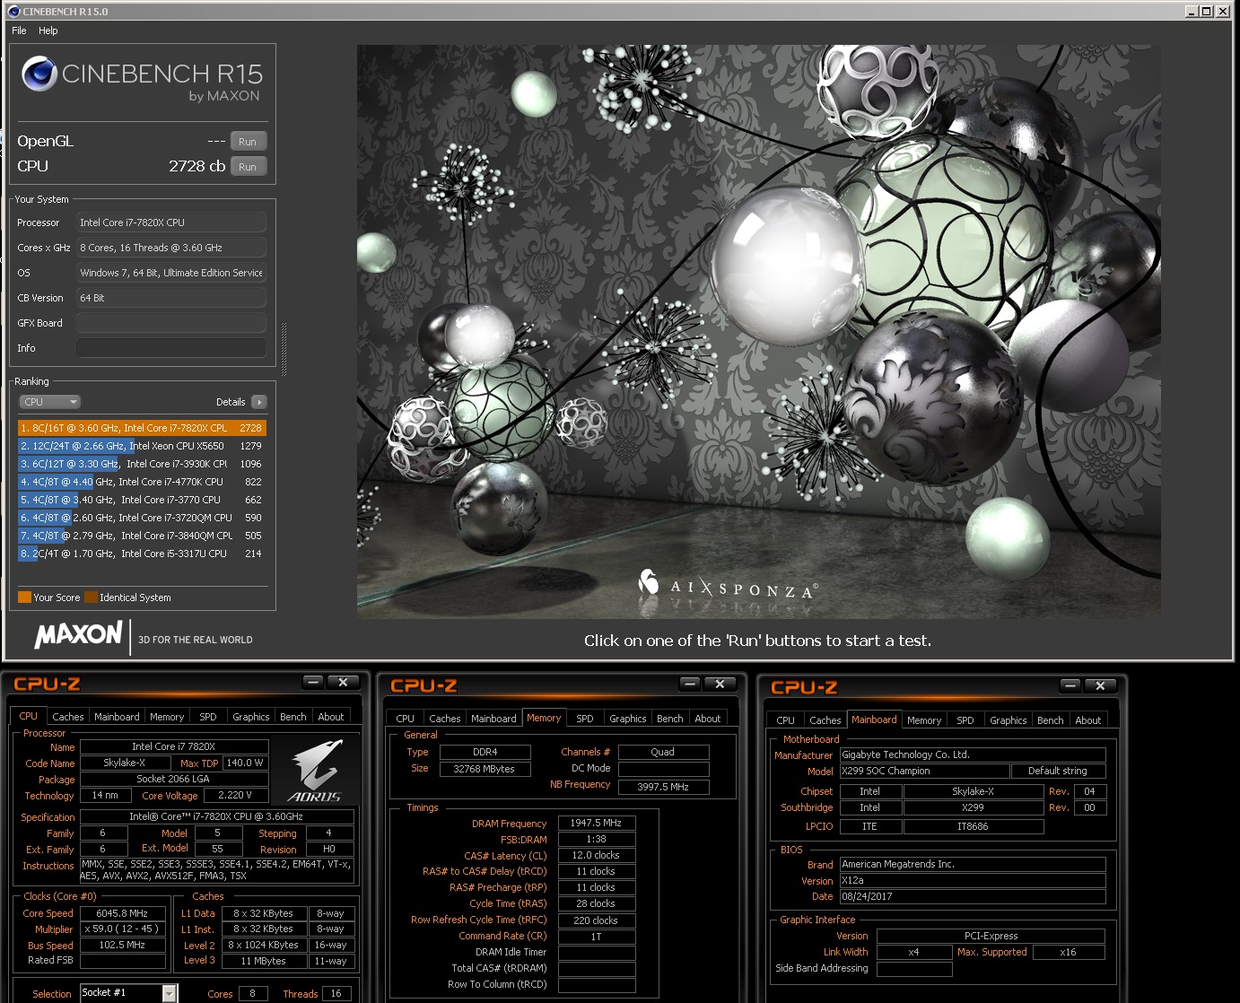Click the Core Speed value 6045.8 MHz
This screenshot has width=1240, height=1003.
click(x=122, y=913)
